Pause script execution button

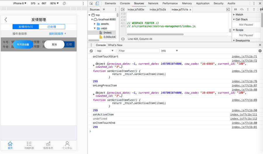(236, 10)
